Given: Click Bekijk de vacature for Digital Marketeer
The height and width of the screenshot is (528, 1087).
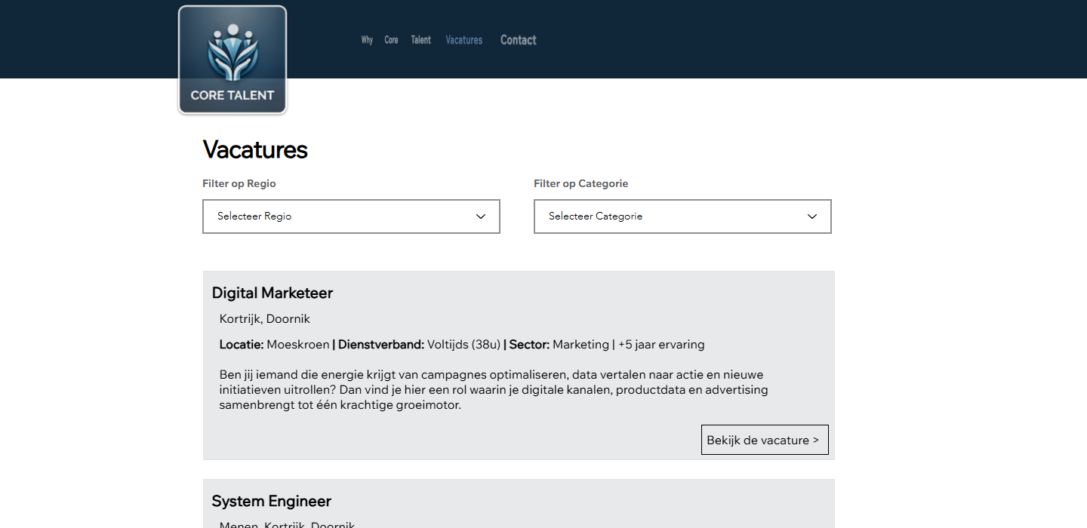Looking at the screenshot, I should pos(765,440).
